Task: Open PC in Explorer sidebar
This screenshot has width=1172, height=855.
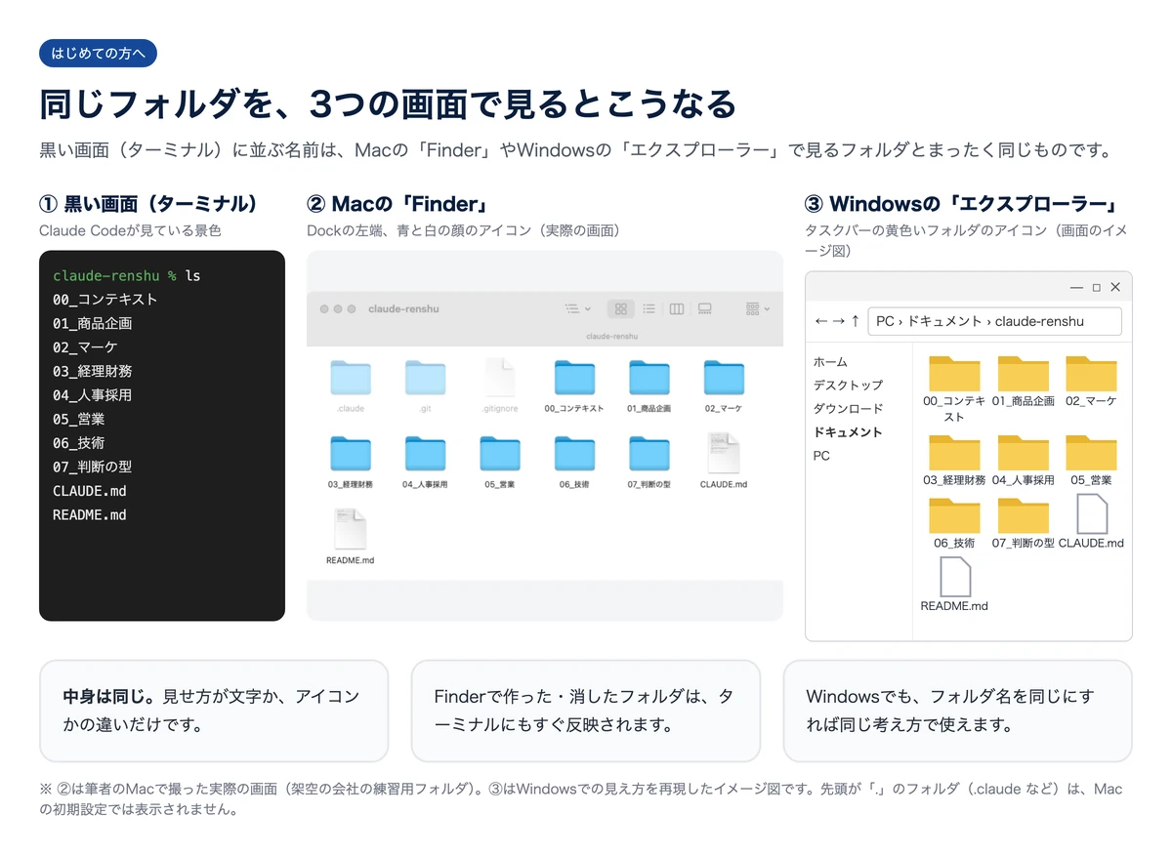Action: pyautogui.click(x=821, y=456)
